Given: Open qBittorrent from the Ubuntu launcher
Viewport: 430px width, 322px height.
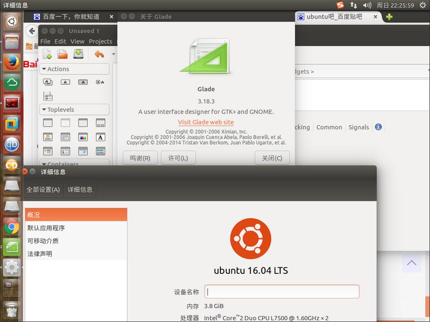Looking at the screenshot, I should click(12, 144).
